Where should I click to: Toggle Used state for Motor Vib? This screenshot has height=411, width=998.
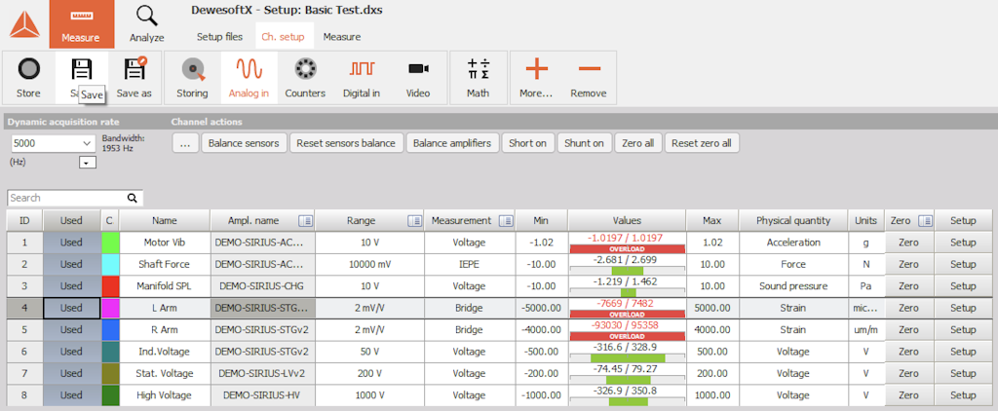pos(71,243)
